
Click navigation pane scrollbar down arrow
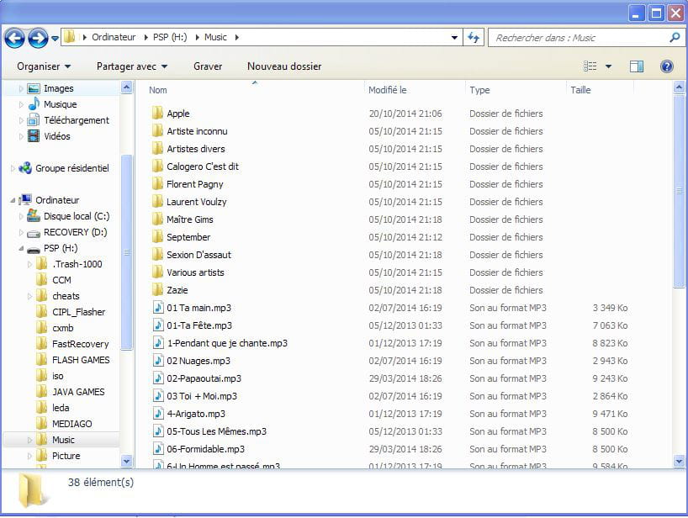pyautogui.click(x=126, y=461)
